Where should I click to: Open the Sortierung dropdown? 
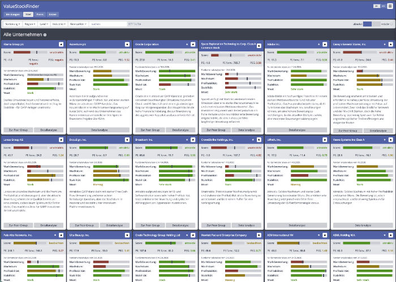tap(12, 24)
